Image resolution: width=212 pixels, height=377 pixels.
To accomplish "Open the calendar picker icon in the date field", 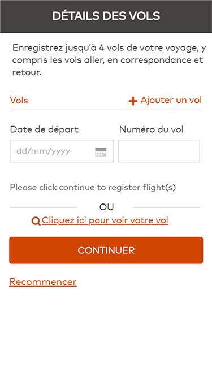I will (101, 152).
